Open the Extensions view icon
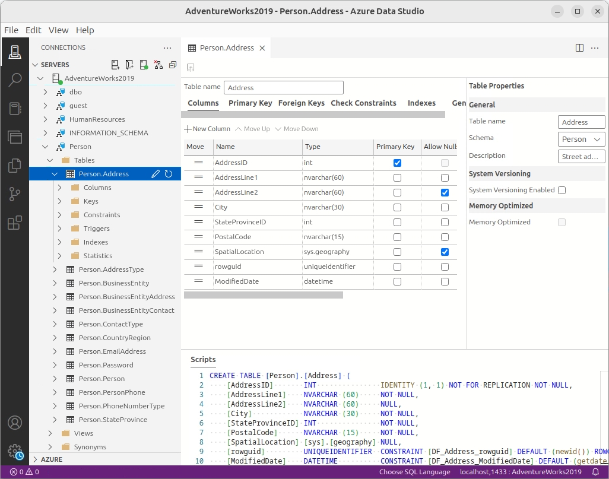 pos(15,223)
